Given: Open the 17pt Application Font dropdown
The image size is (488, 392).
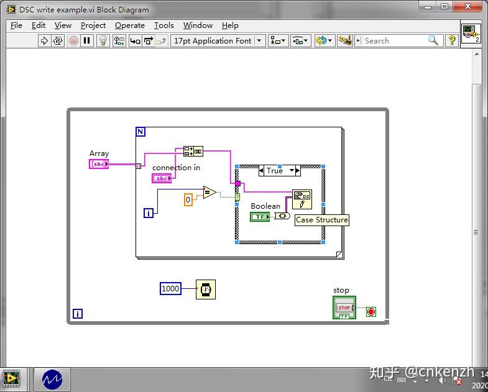Looking at the screenshot, I should coord(218,41).
